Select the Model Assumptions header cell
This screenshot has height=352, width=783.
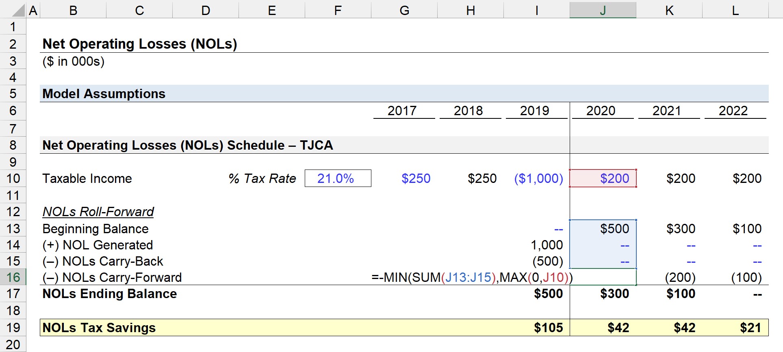click(104, 94)
